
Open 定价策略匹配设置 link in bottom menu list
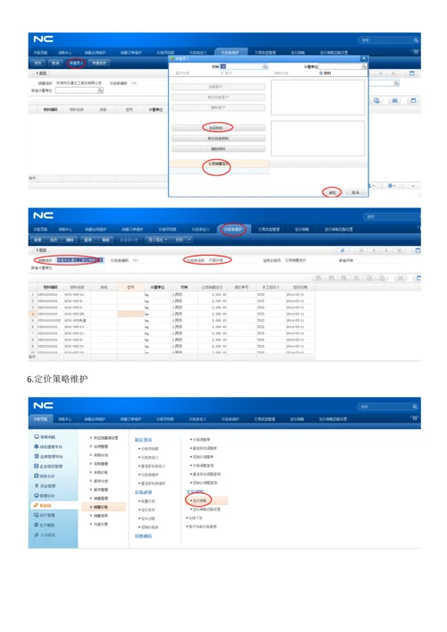pyautogui.click(x=206, y=510)
